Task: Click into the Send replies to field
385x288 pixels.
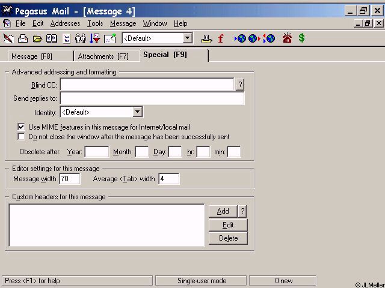Action: [152, 98]
